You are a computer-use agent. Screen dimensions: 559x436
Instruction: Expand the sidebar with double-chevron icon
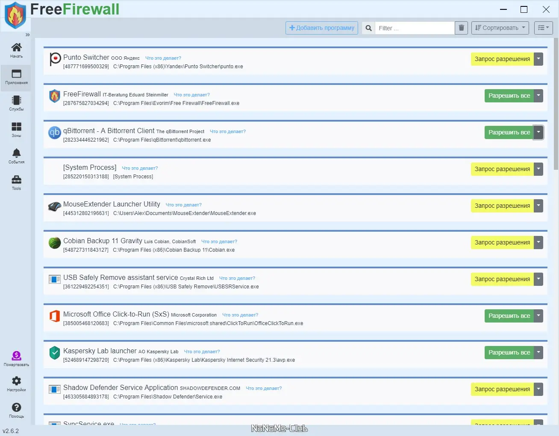pyautogui.click(x=27, y=35)
